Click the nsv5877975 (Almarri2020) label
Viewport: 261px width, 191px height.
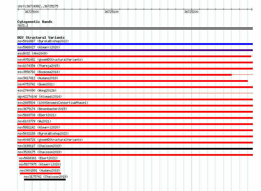(x=40, y=164)
